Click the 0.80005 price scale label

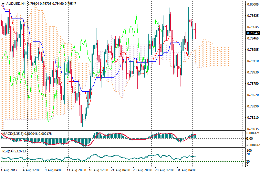point(252,4)
